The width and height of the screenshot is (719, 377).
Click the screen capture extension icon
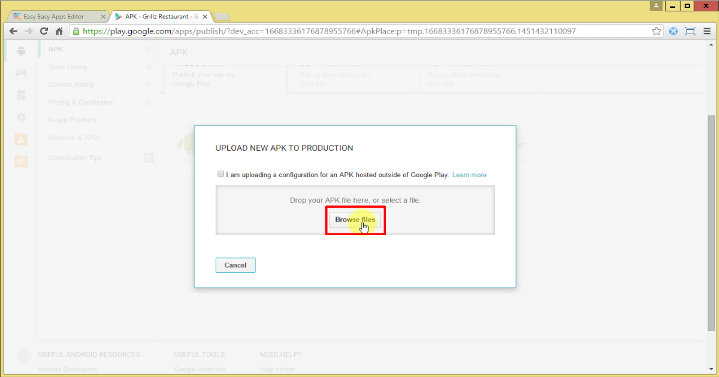[x=690, y=31]
